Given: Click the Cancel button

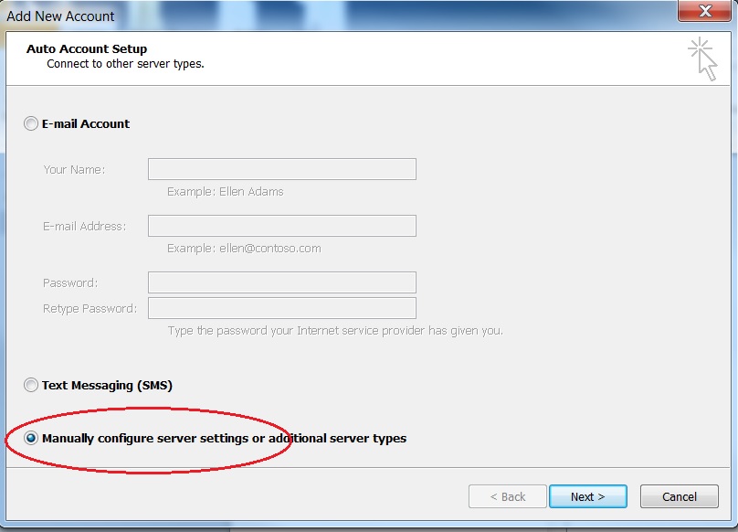Looking at the screenshot, I should [x=680, y=496].
